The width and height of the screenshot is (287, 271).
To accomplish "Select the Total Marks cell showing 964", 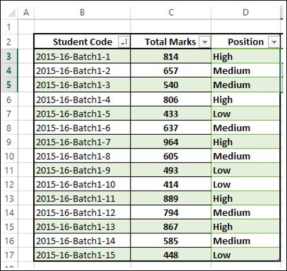I will pos(171,142).
